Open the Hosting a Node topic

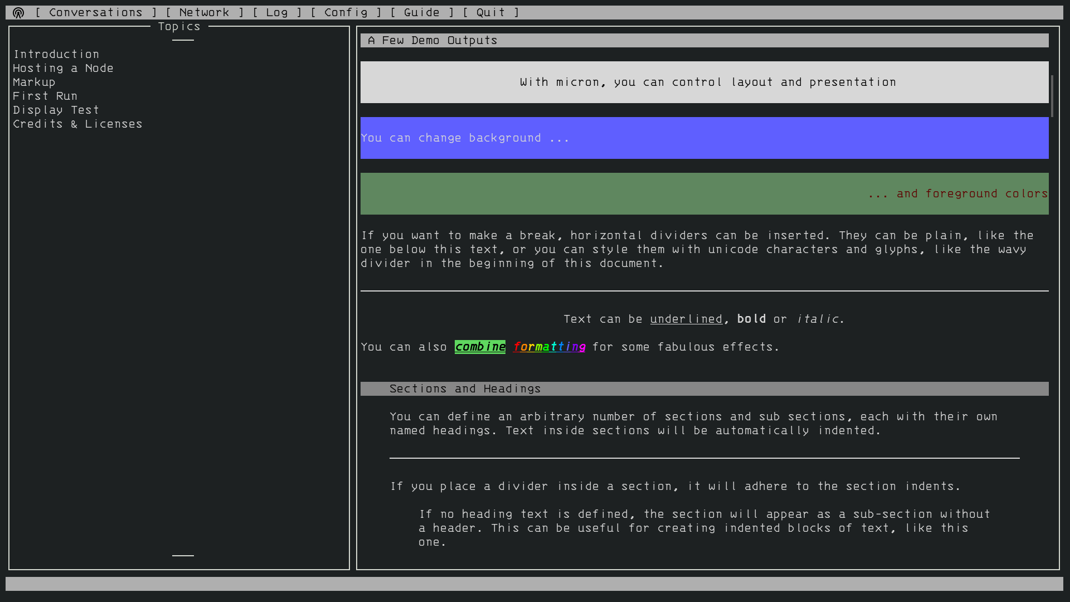coord(63,68)
